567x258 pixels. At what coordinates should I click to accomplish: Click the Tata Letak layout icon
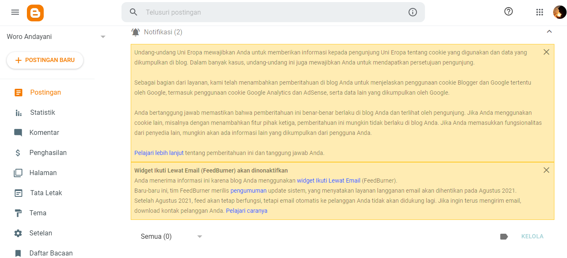tap(18, 193)
